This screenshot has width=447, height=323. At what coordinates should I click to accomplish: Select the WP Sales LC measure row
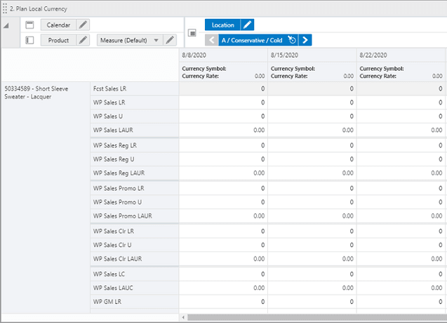coord(134,275)
